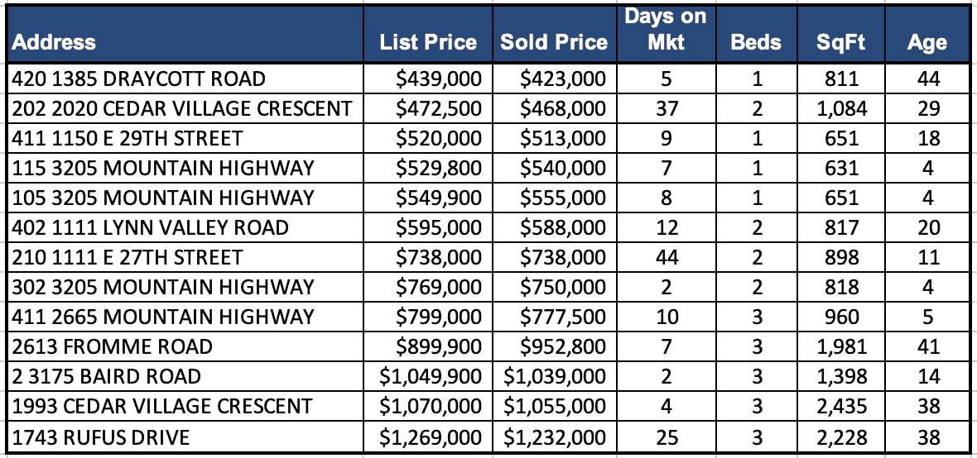Click the Sold Price header cell
Viewport: 977px width, 458px height.
(x=554, y=42)
